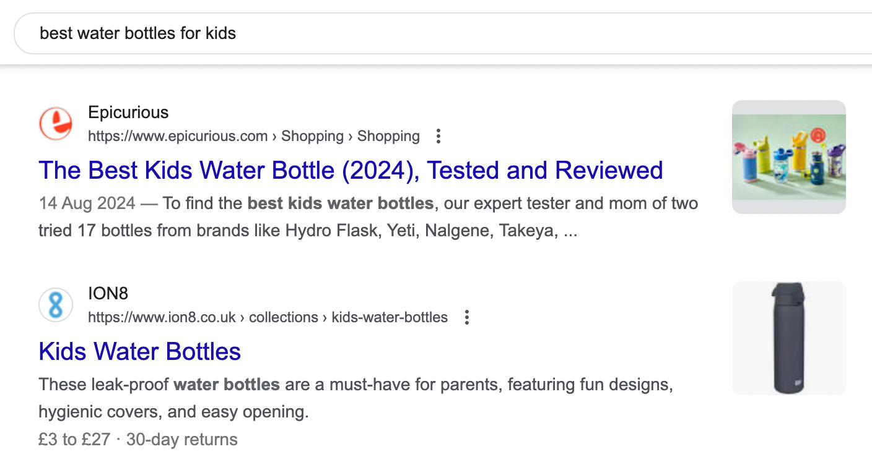Click the Epicurious site name
Image resolution: width=872 pixels, height=470 pixels.
(128, 113)
